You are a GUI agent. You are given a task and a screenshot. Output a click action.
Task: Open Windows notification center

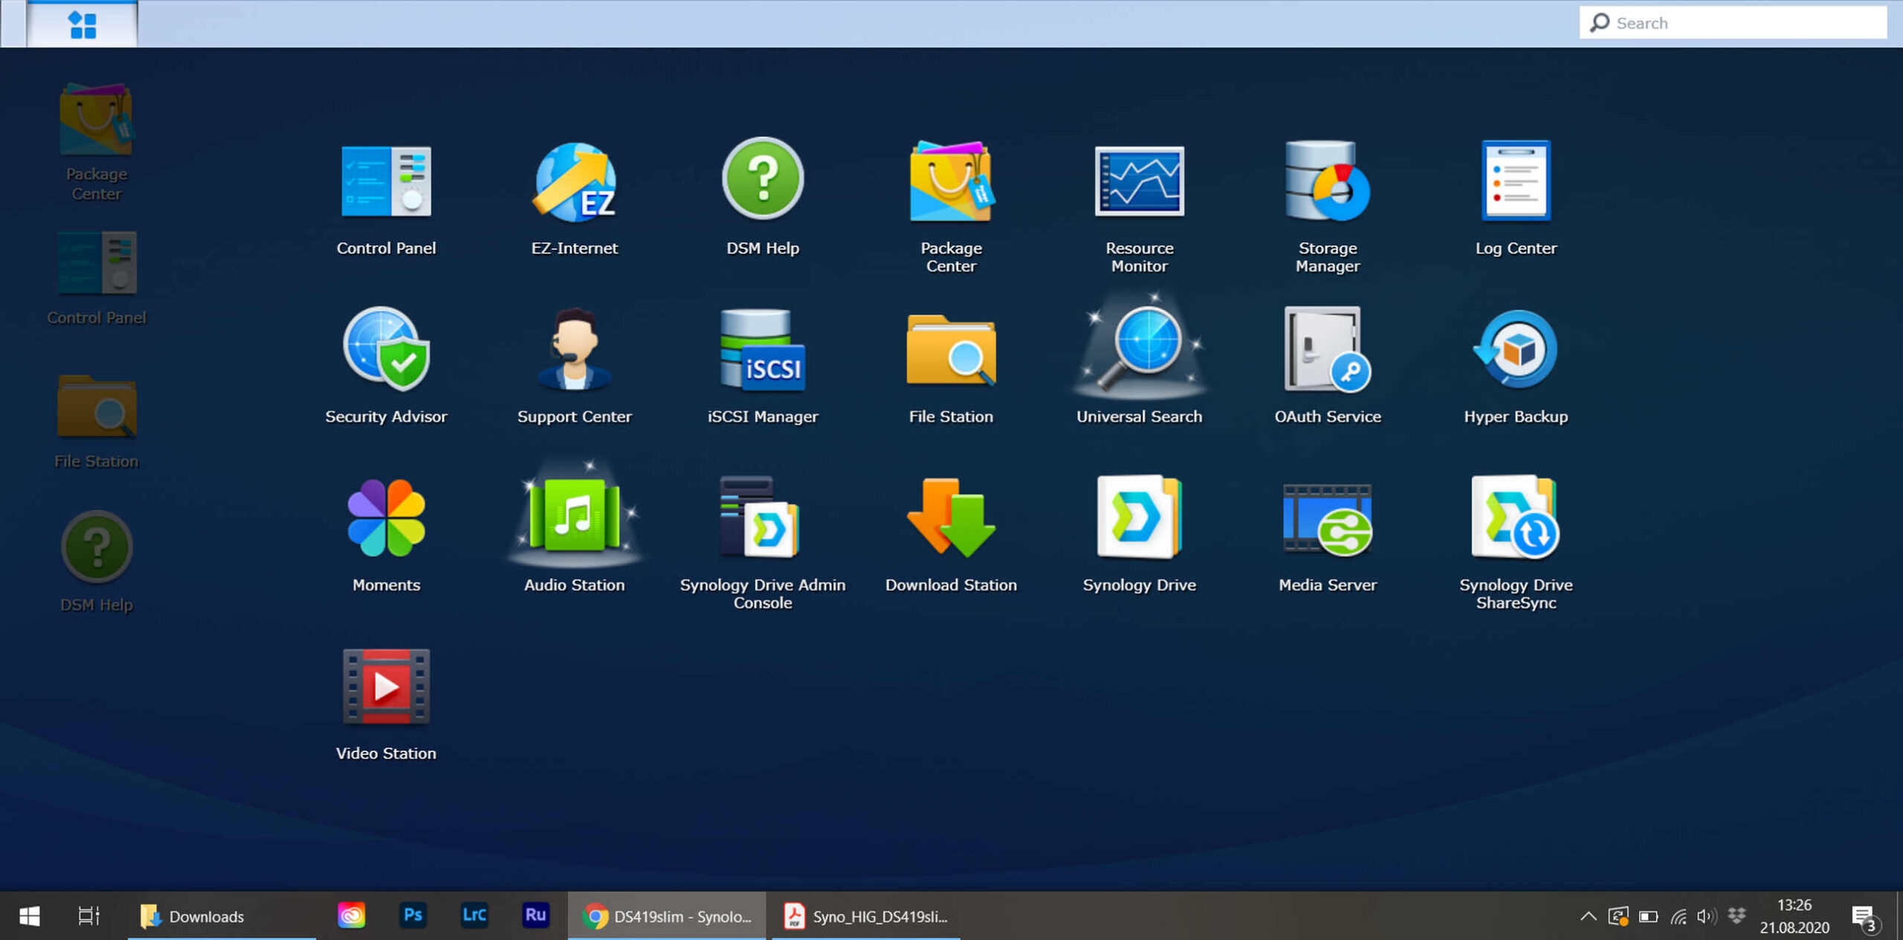click(x=1866, y=918)
